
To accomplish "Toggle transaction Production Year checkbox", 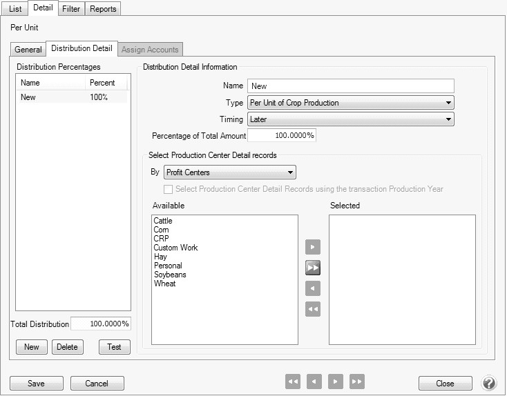I will (x=168, y=189).
